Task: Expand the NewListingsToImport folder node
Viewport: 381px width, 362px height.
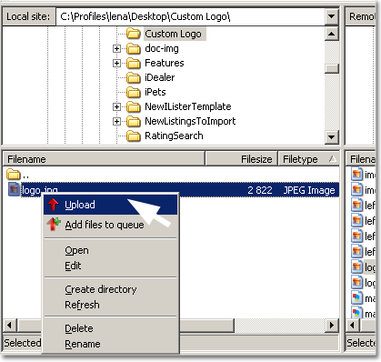Action: (116, 121)
